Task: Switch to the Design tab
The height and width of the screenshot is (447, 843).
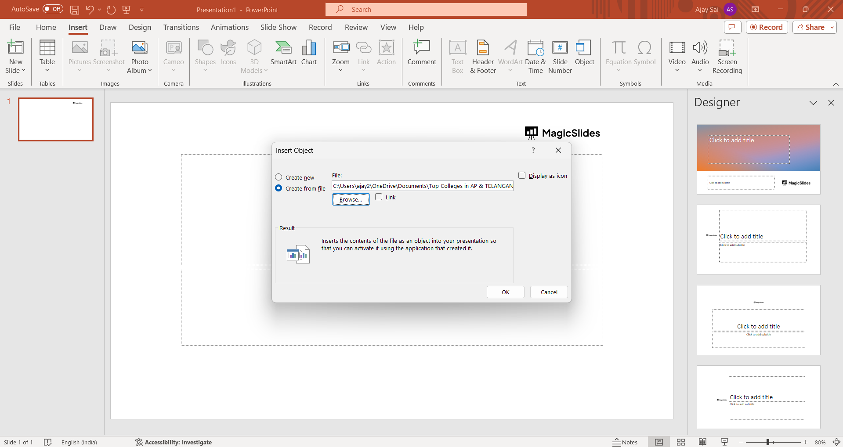Action: (x=140, y=27)
